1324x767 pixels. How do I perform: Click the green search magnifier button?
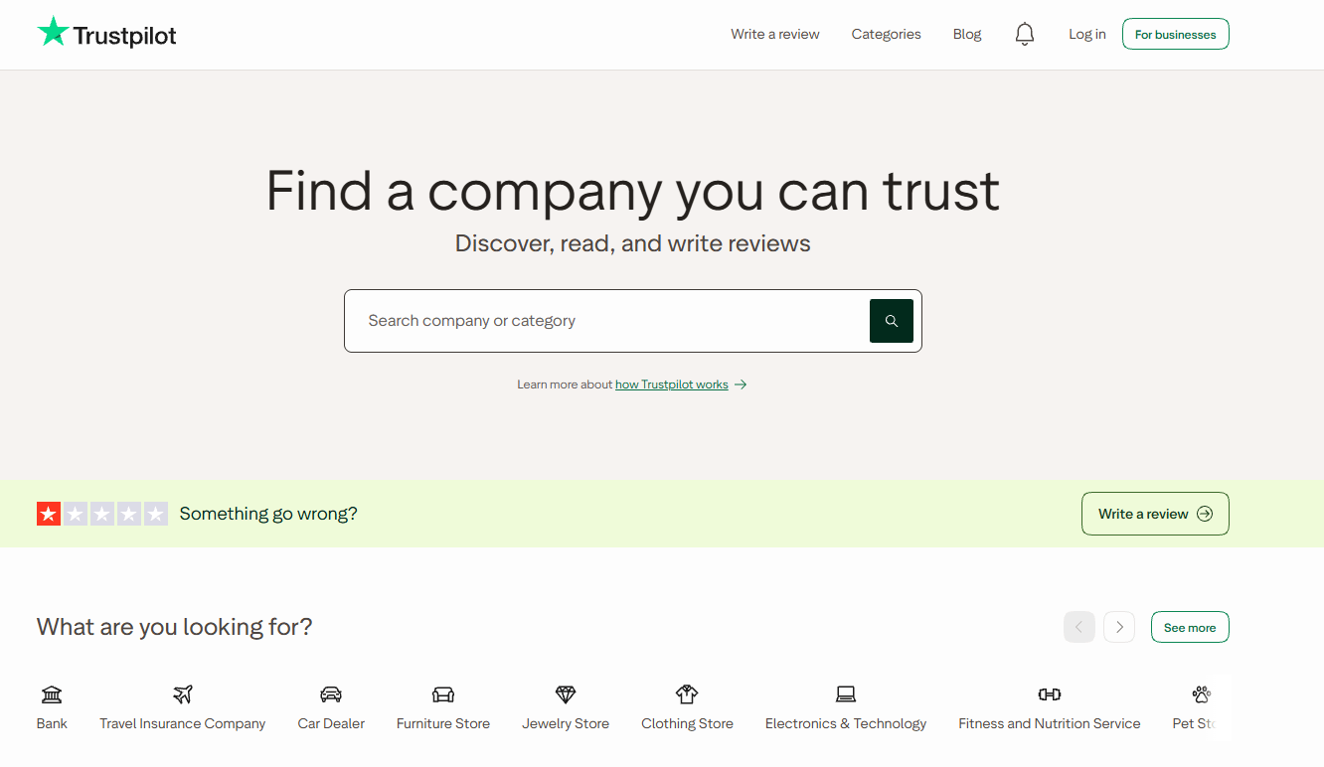[x=892, y=321]
